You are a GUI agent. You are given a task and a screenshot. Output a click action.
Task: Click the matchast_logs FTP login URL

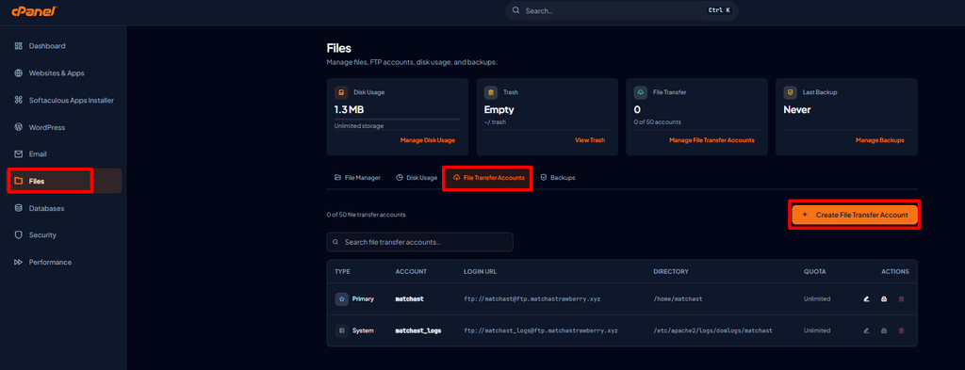[540, 330]
